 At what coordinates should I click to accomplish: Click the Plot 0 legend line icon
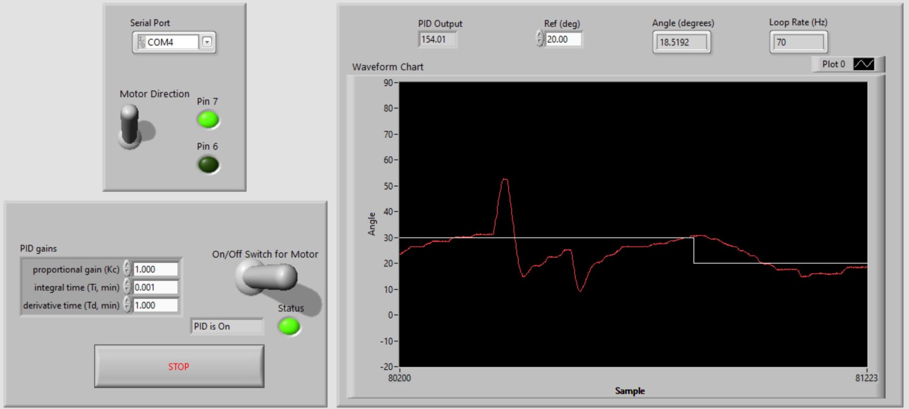863,64
